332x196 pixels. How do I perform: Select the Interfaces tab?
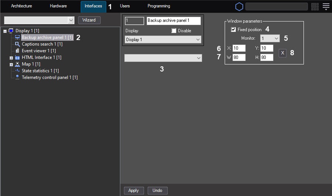[93, 6]
